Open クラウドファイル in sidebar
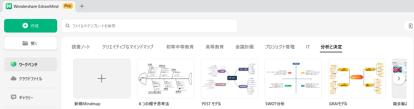 [x=31, y=79]
